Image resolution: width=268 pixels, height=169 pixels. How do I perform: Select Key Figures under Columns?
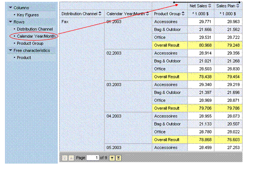click(28, 15)
